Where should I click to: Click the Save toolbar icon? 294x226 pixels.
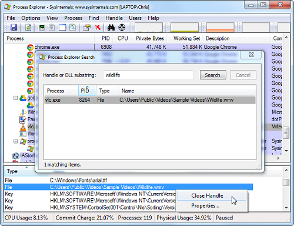coord(14,28)
